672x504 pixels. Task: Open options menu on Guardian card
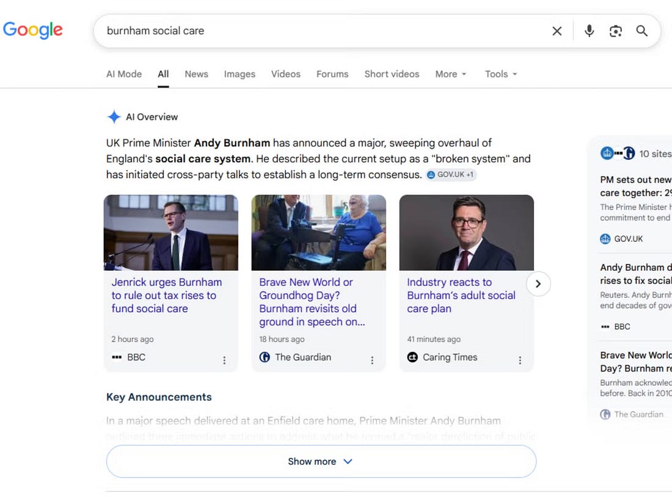click(x=372, y=360)
